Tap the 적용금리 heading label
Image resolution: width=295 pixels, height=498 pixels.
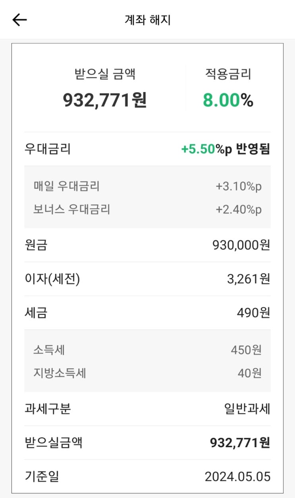tap(228, 74)
